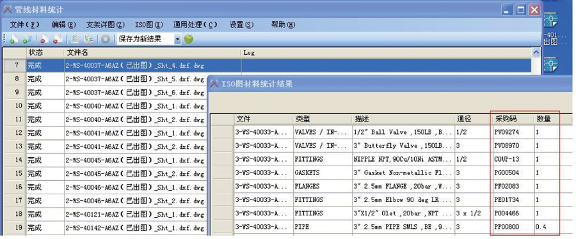Screen dimensions: 576x239
Task: Open the 保存为新结果 dropdown
Action: [x=178, y=39]
